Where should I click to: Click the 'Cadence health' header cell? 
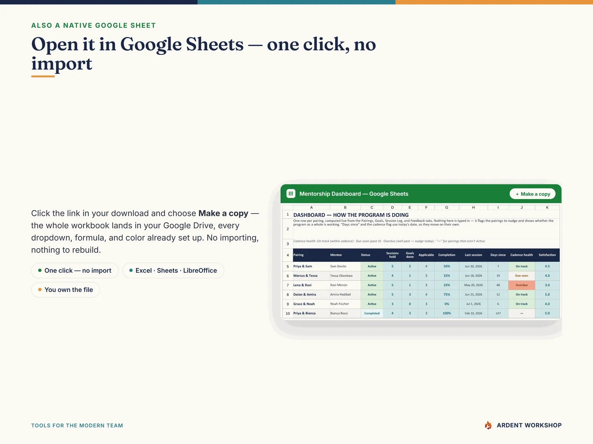click(x=521, y=255)
